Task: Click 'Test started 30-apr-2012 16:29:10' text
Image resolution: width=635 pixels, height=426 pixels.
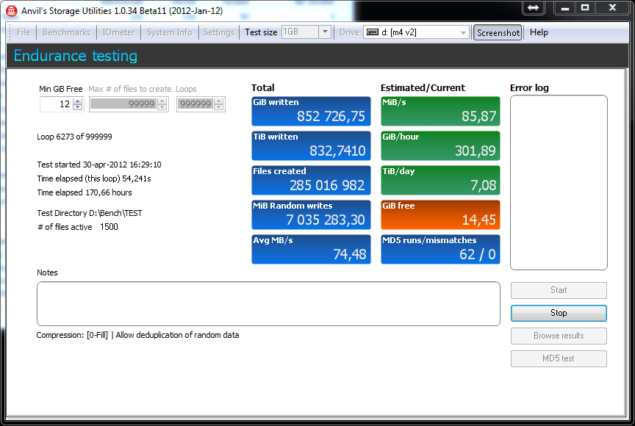Action: [99, 165]
